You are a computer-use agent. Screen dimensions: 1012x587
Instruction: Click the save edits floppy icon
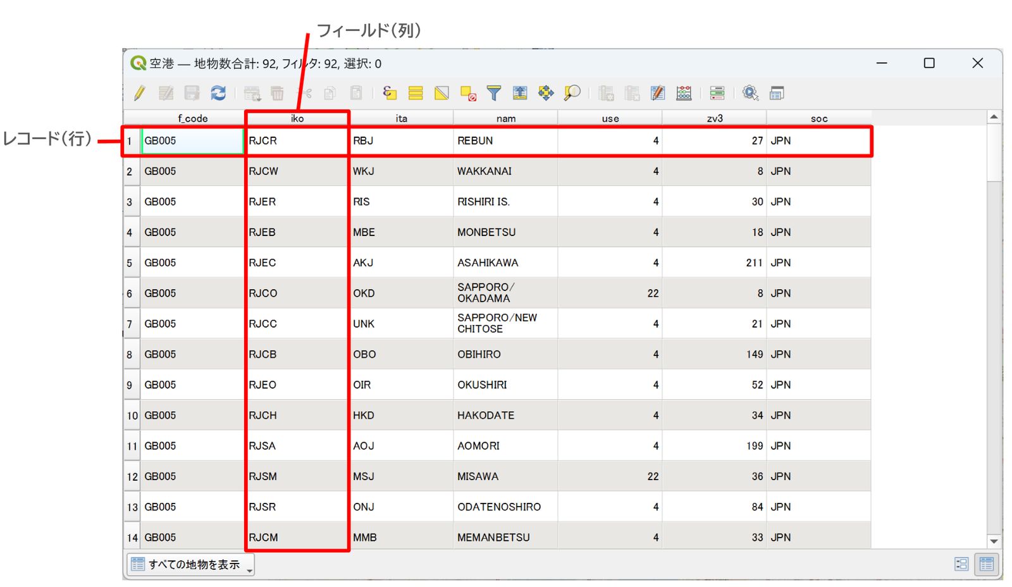click(x=192, y=94)
